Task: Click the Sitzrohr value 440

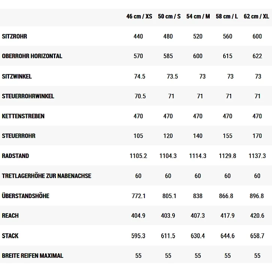Action: pos(138,36)
